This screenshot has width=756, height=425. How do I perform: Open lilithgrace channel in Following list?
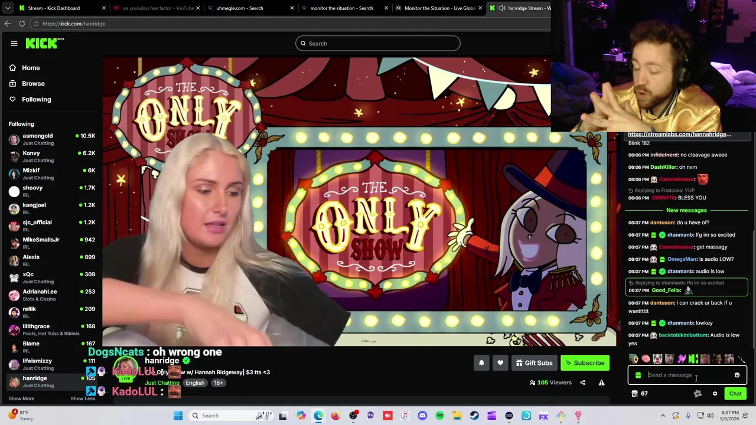click(x=52, y=329)
